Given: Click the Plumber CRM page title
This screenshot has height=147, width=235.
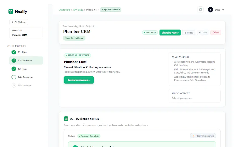Looking at the screenshot, I should tap(77, 31).
